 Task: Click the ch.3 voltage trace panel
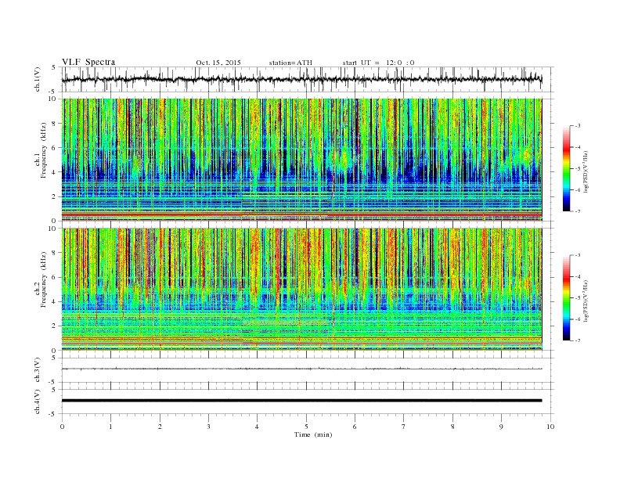coord(308,370)
